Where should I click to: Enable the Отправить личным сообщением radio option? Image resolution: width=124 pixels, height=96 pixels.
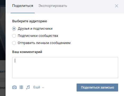pyautogui.click(x=14, y=43)
